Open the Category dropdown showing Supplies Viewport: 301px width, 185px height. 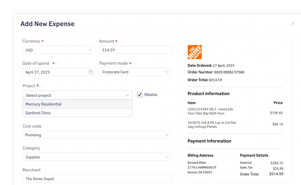point(97,157)
